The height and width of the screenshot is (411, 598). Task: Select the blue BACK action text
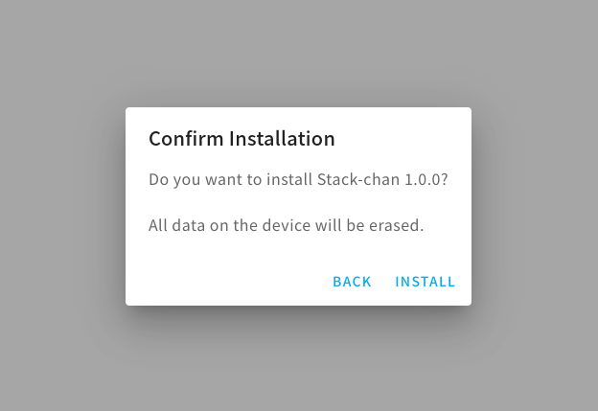352,282
